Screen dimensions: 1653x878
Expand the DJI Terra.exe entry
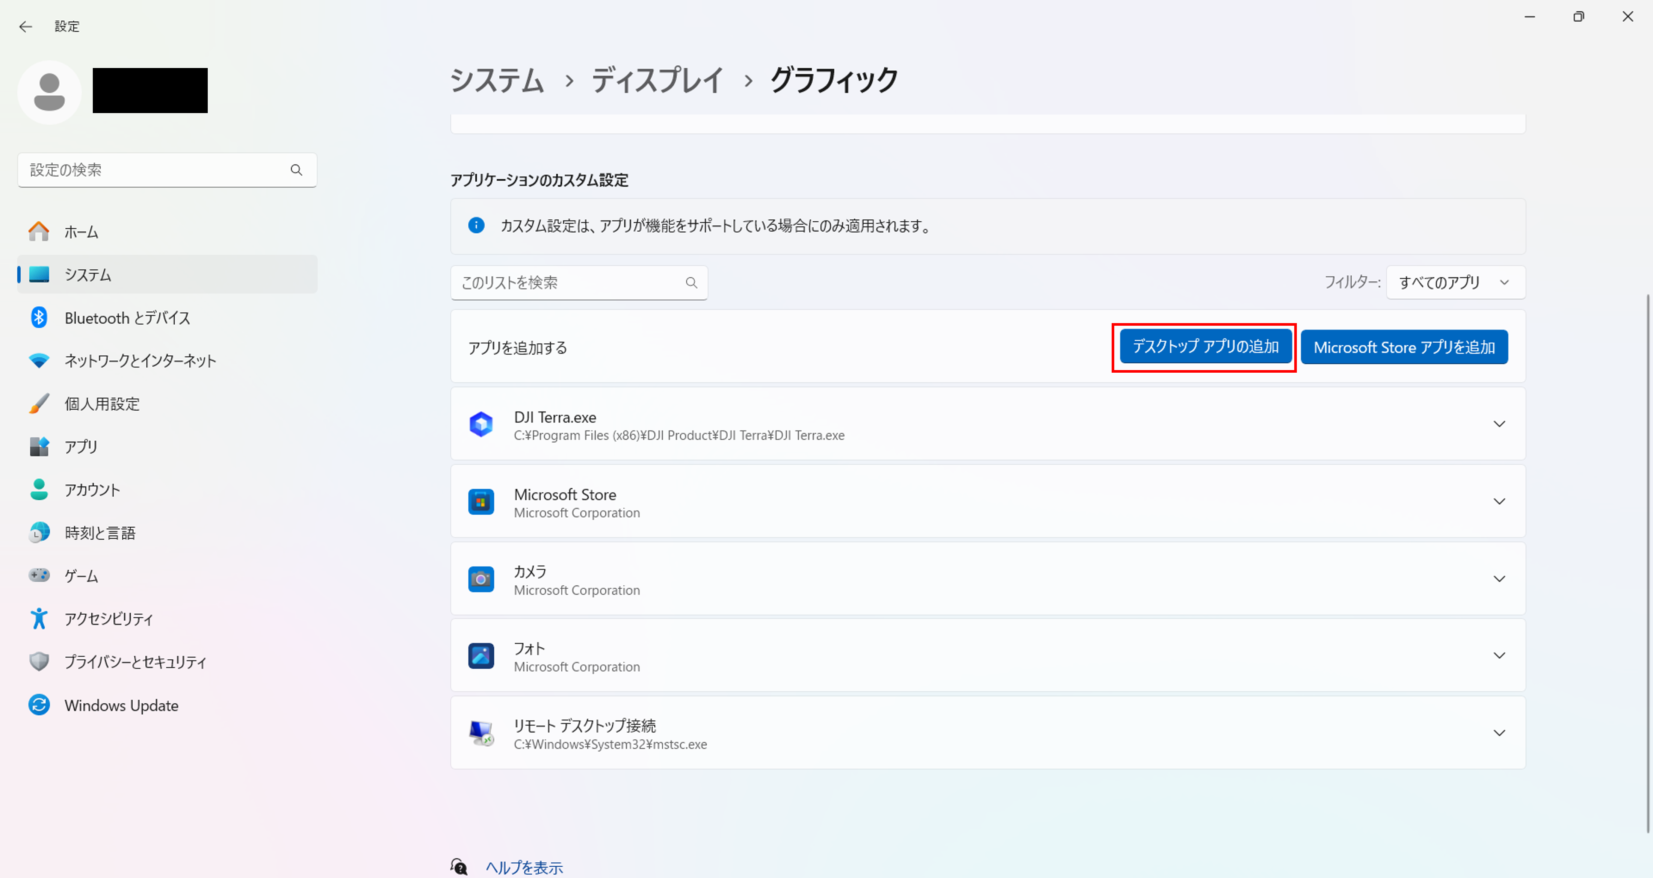click(1499, 424)
